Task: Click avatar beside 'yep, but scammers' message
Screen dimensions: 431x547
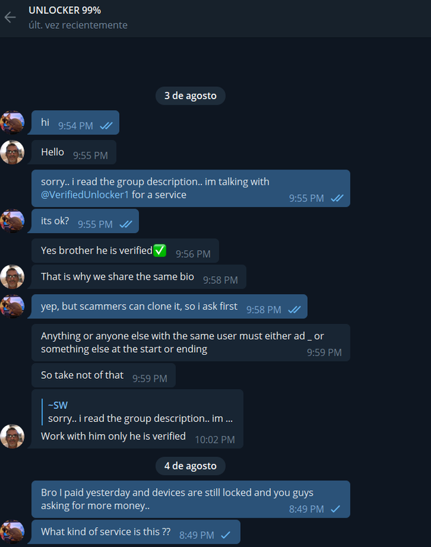Action: (x=12, y=306)
